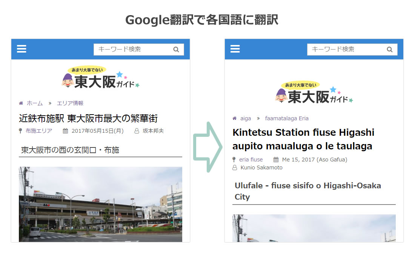Click date text Me 15, 2017 (Aso Gafua)
Image resolution: width=415 pixels, height=259 pixels.
point(315,160)
